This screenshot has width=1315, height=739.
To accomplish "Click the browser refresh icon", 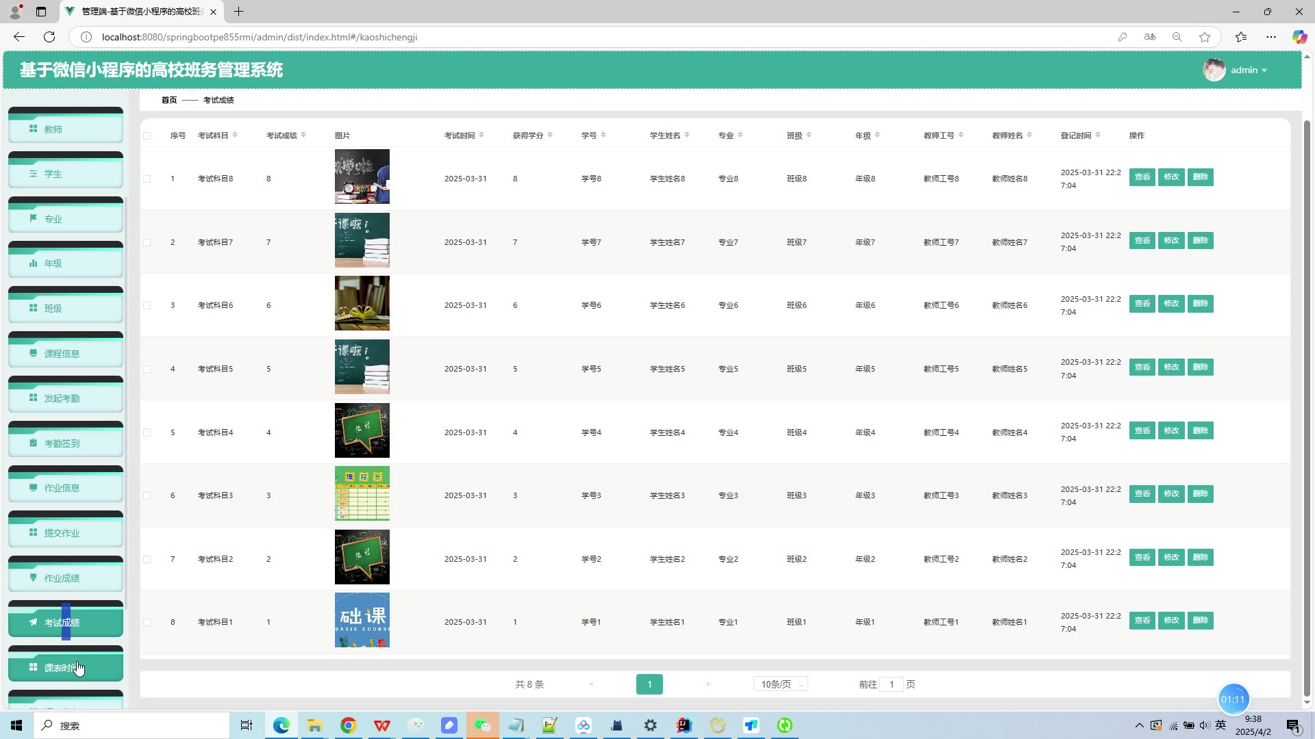I will click(49, 37).
